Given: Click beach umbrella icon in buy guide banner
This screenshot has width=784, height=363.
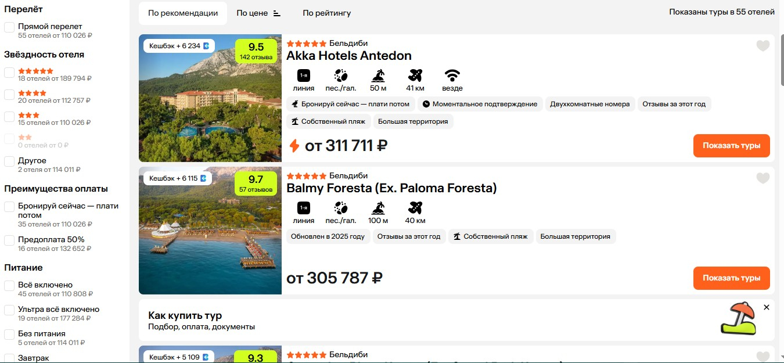Looking at the screenshot, I should click(738, 318).
